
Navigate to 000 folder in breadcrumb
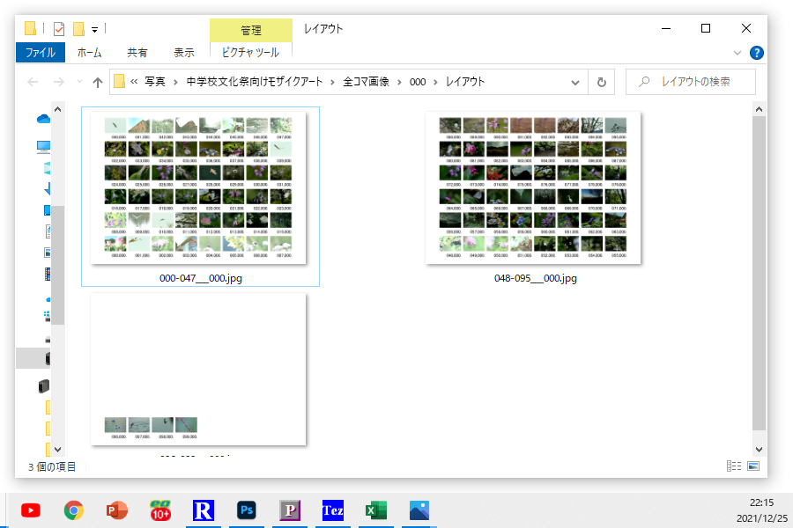[x=418, y=82]
